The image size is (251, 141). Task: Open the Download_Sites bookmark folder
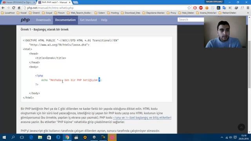(x=131, y=13)
